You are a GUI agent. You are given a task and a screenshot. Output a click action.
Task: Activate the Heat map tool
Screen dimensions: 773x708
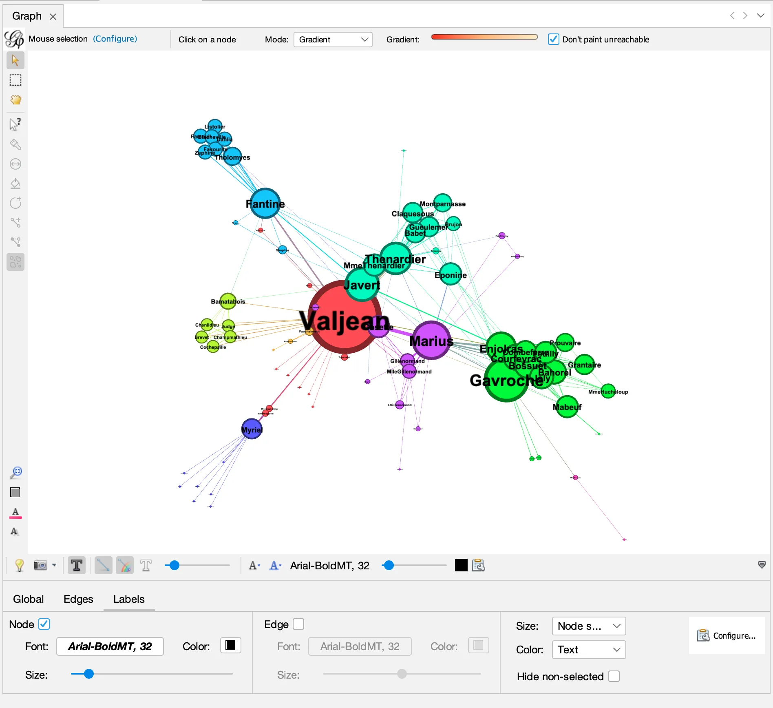tap(15, 262)
